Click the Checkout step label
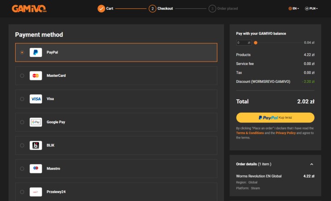Viewport: 331px width, 201px height. pos(165,8)
